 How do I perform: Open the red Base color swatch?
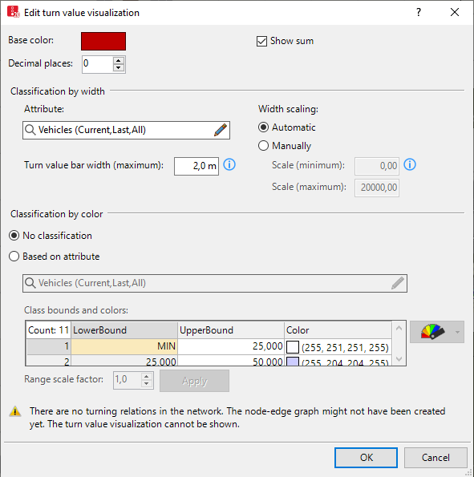click(103, 41)
